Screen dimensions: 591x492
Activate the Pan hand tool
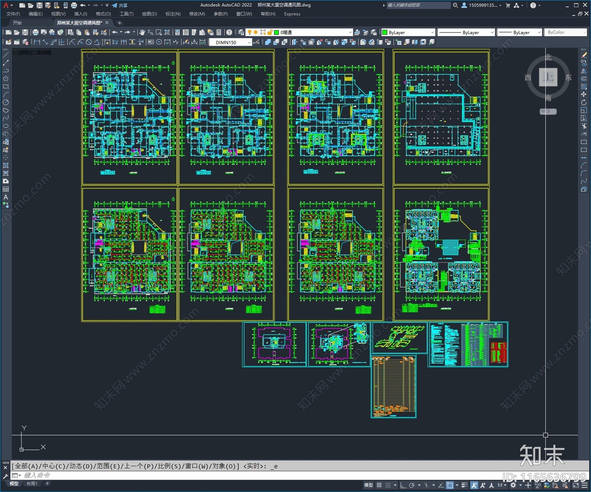[x=142, y=32]
